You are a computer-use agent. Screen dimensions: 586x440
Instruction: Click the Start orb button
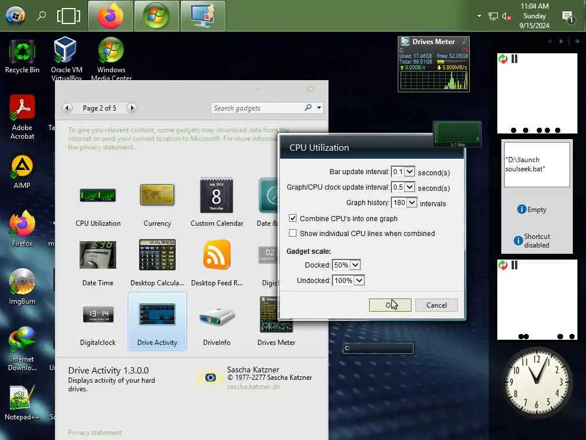(x=15, y=15)
